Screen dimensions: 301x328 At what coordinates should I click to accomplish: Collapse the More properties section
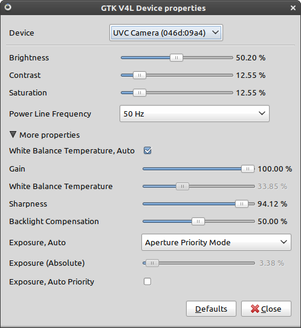coord(13,135)
